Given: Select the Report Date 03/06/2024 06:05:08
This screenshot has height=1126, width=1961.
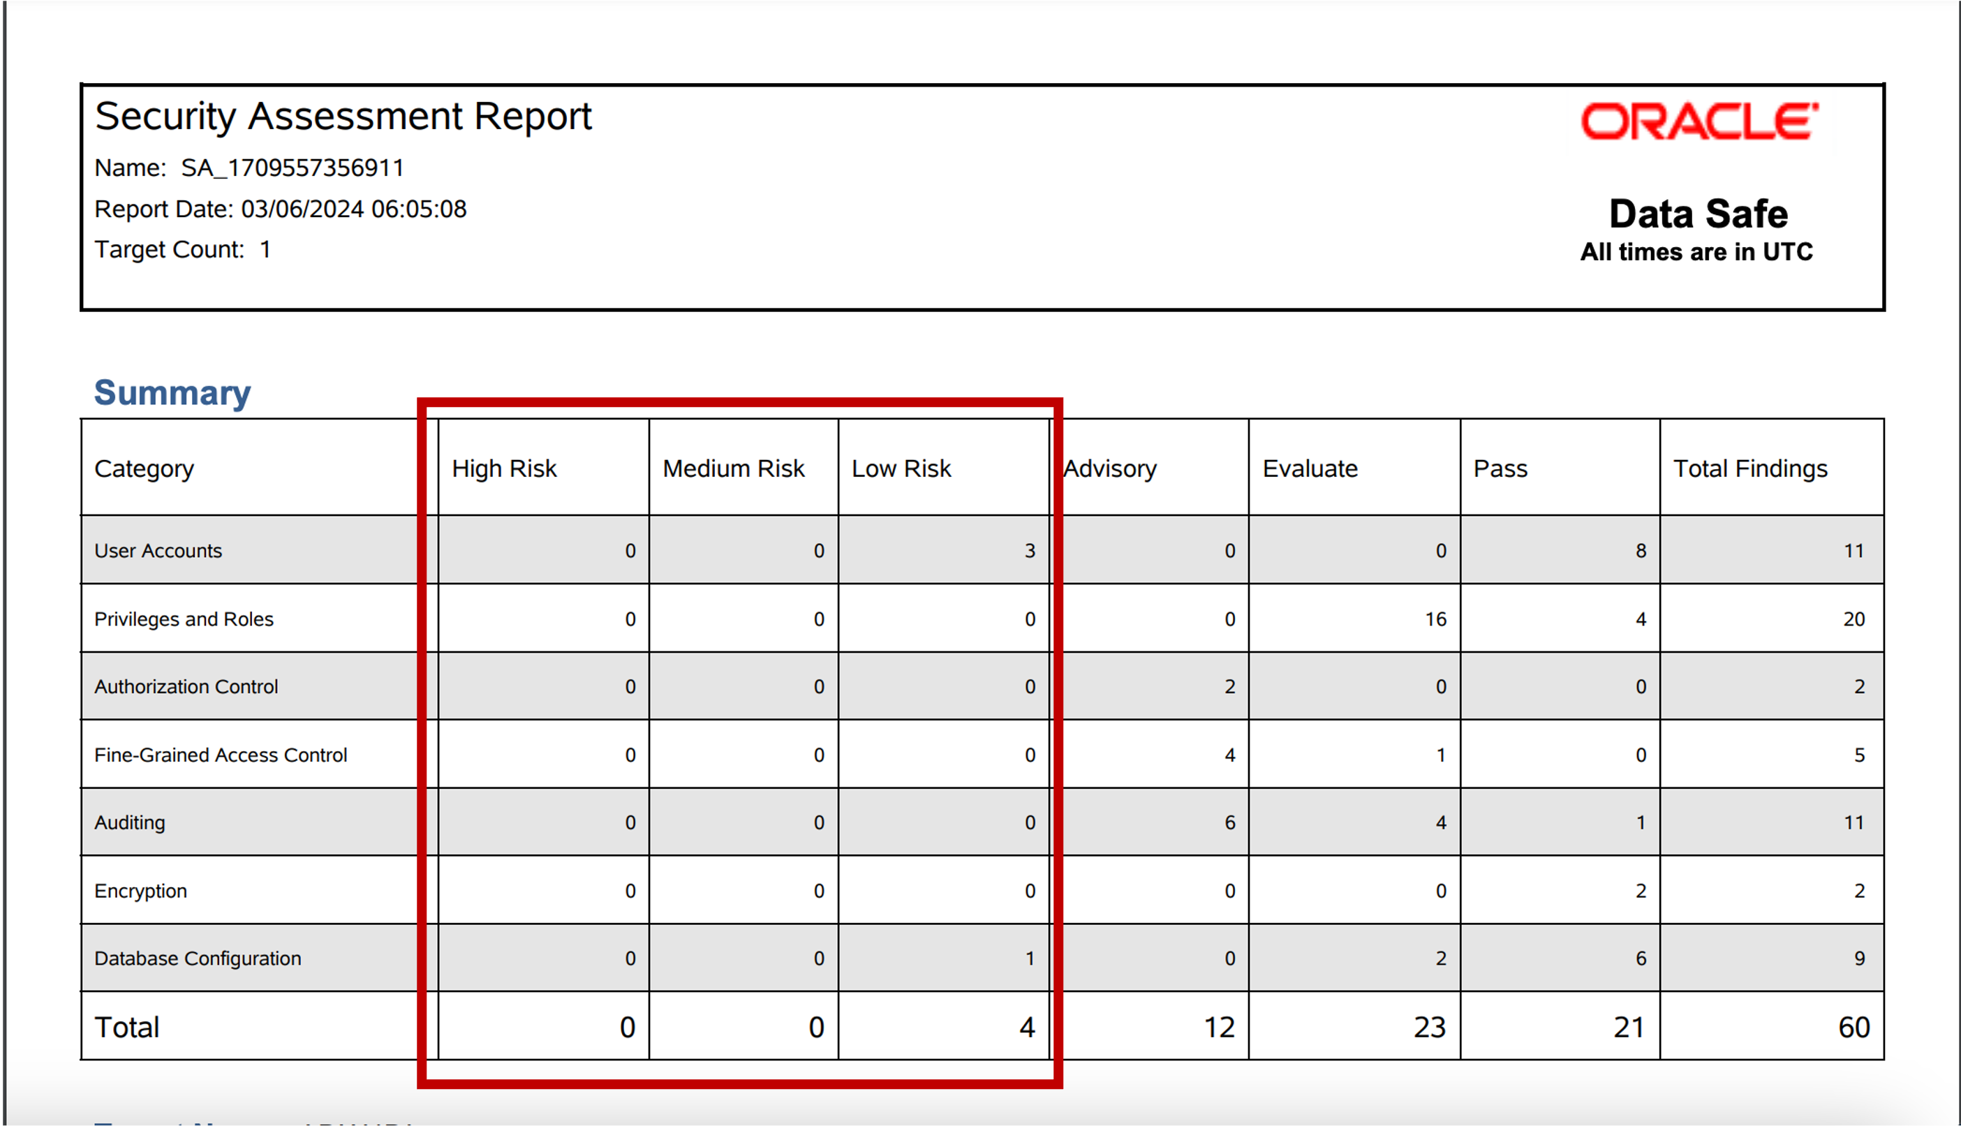Looking at the screenshot, I should (281, 209).
